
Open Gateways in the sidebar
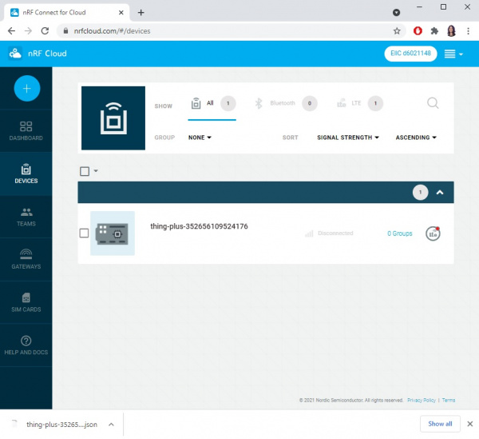click(x=26, y=259)
